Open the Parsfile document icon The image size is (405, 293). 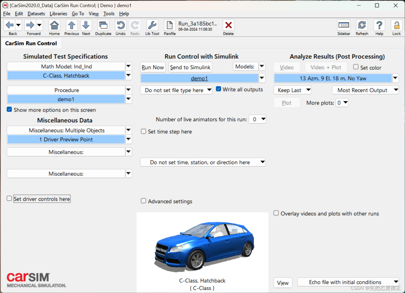[x=170, y=25]
